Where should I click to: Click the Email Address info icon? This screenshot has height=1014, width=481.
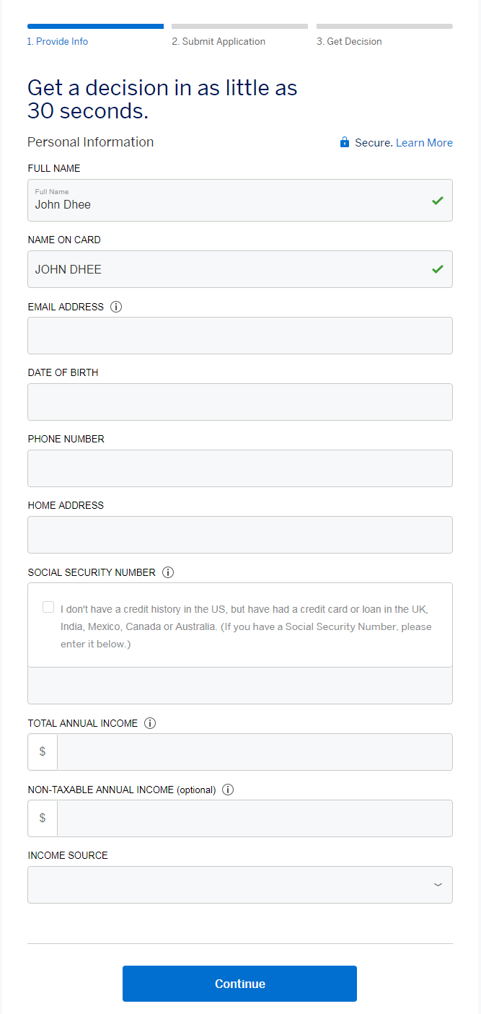pyautogui.click(x=116, y=307)
